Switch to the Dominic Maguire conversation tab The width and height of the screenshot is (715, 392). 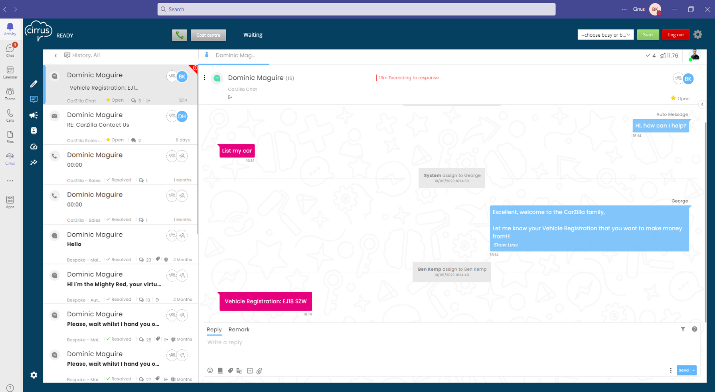pos(235,55)
